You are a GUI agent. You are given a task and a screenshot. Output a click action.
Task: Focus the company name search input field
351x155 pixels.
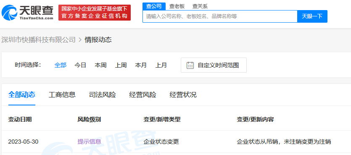click(220, 16)
